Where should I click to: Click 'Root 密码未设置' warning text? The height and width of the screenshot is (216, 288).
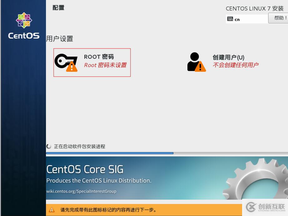point(105,65)
